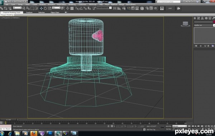
Task: Click the keyword search field
Action: pos(168,2)
